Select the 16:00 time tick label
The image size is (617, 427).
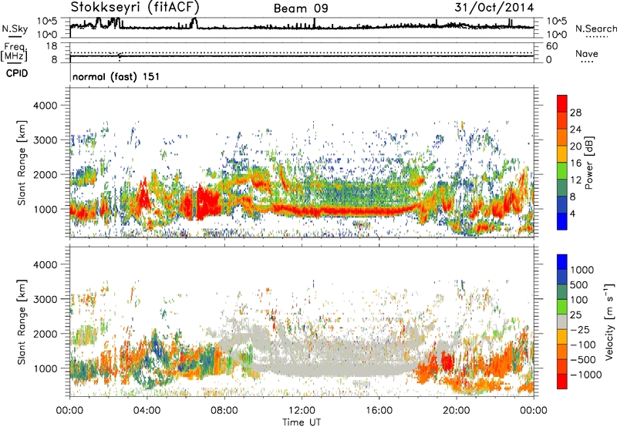379,411
